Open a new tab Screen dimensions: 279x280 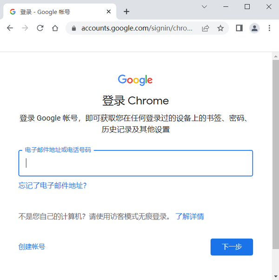pyautogui.click(x=126, y=12)
